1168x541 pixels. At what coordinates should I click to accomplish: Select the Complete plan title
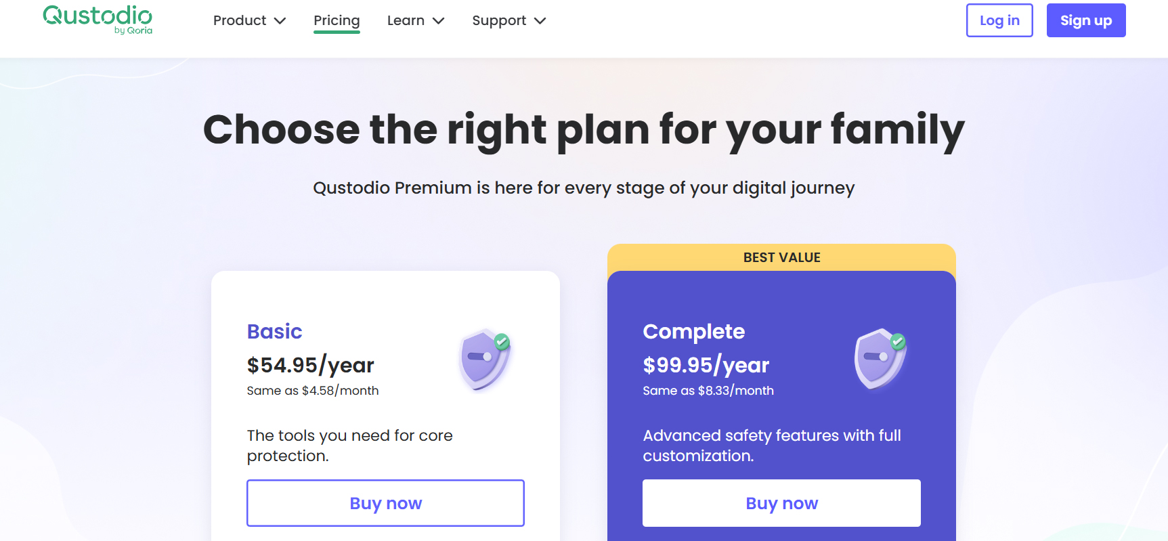tap(693, 331)
